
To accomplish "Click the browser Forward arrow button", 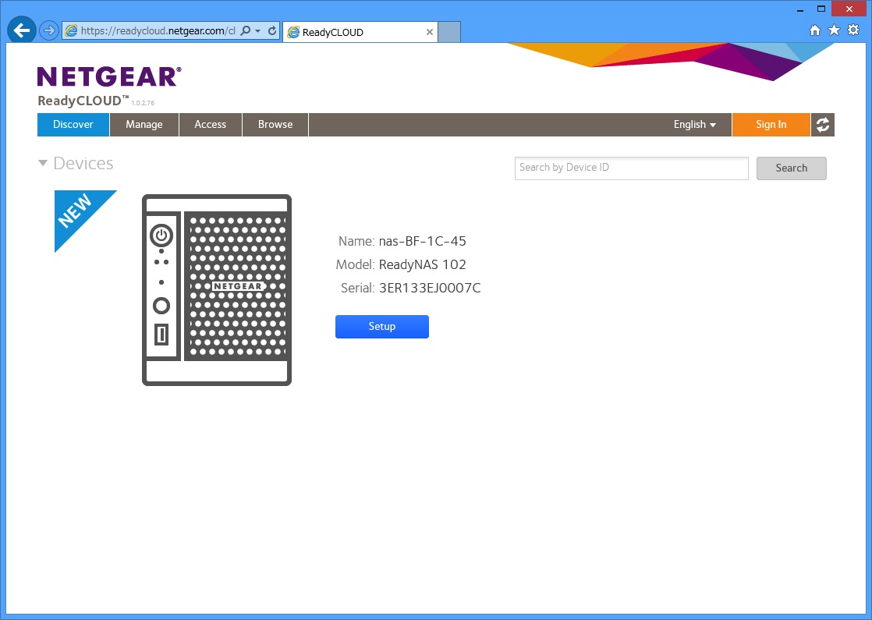I will click(x=48, y=31).
